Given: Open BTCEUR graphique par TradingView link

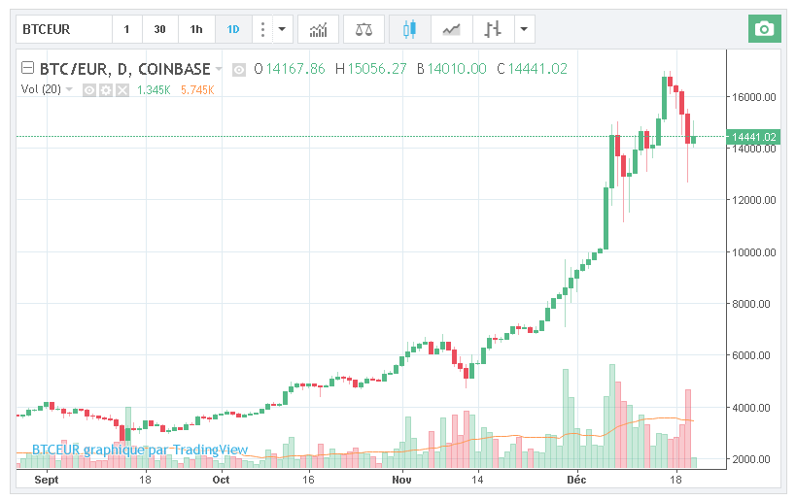Looking at the screenshot, I should (140, 450).
